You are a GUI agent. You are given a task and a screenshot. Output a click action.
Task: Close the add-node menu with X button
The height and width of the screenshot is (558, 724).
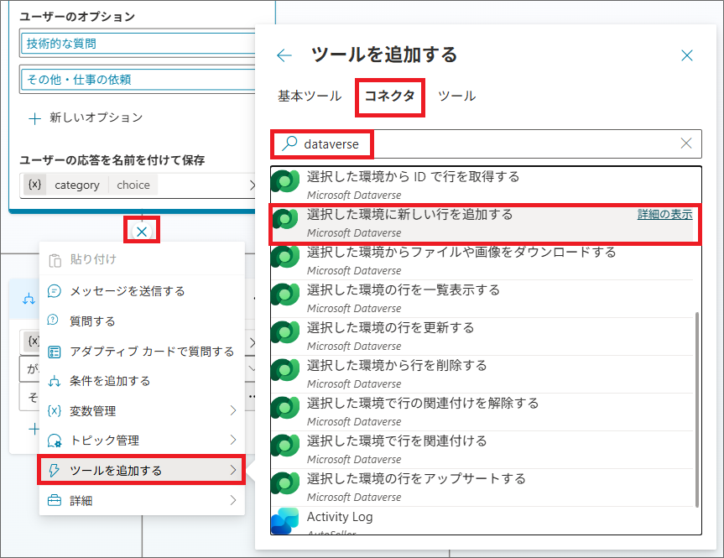[x=142, y=232]
